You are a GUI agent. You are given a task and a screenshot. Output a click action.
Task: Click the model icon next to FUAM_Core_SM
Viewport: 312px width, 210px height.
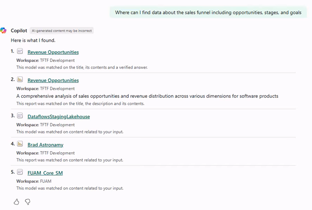pos(20,172)
